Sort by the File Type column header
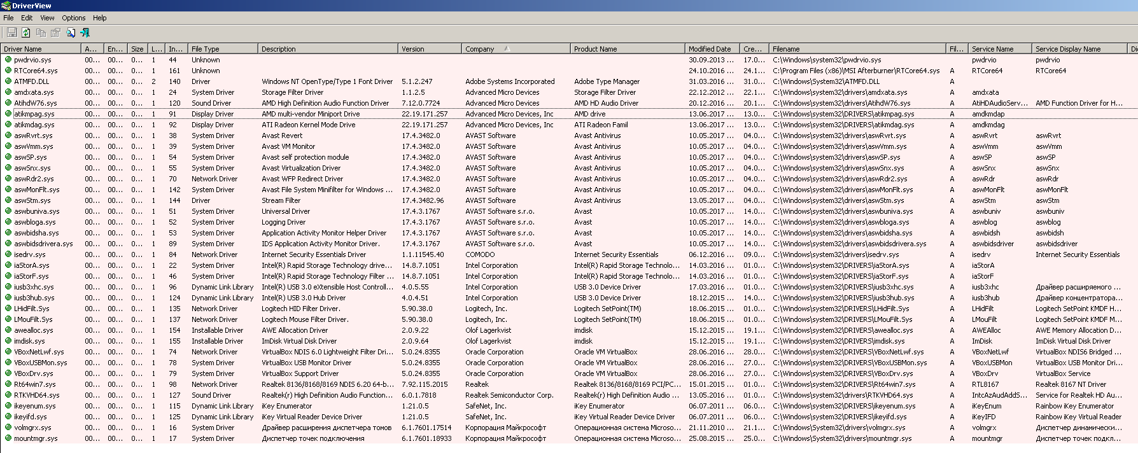Viewport: 1138px width, 453px height. coord(223,49)
